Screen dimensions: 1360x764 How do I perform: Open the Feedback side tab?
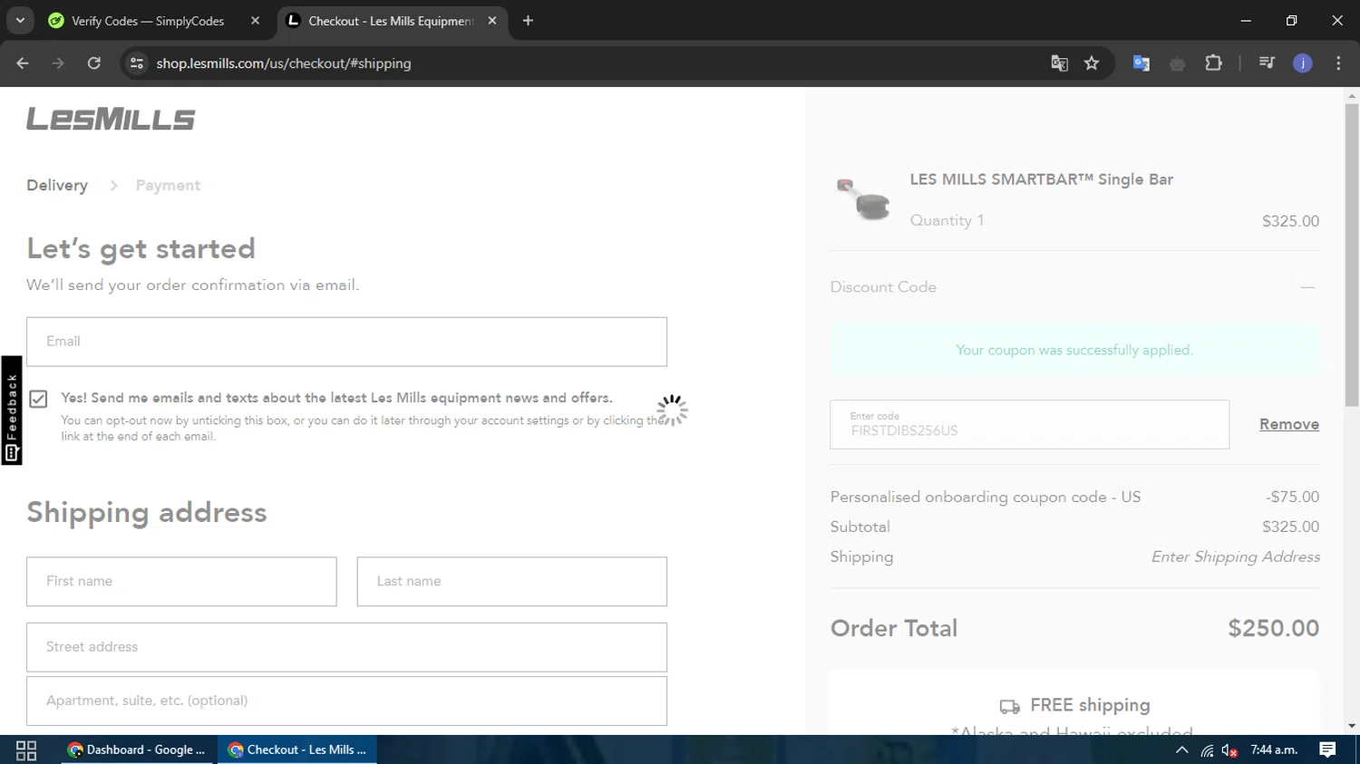click(x=11, y=411)
